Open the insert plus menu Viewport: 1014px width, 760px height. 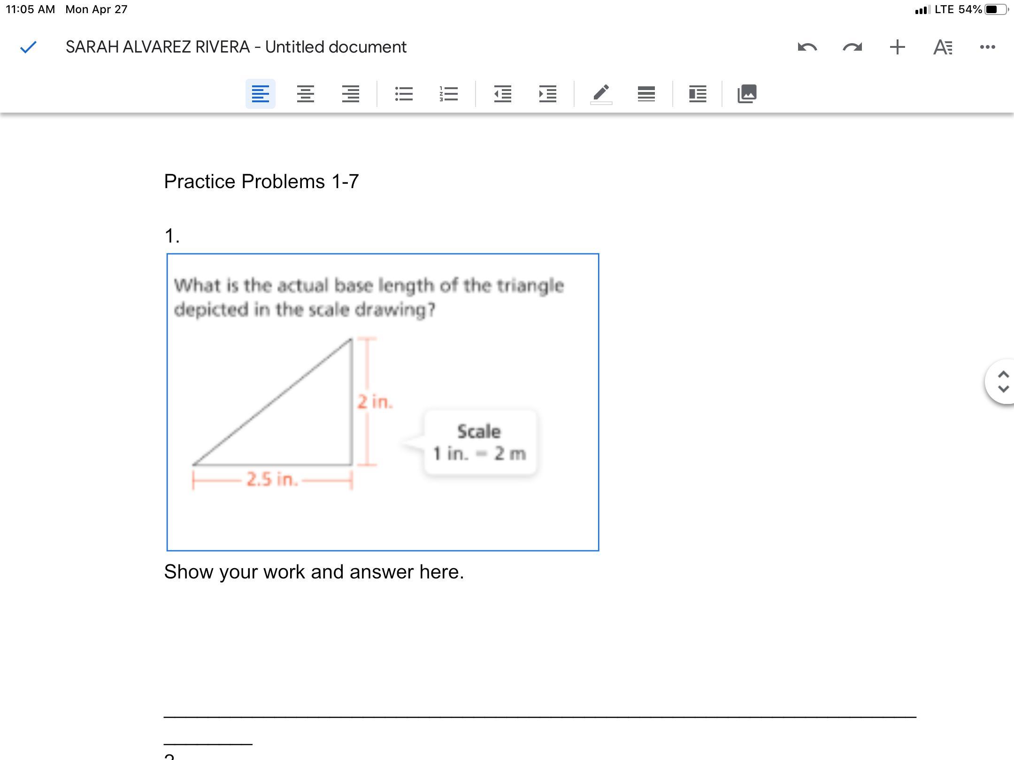point(897,47)
